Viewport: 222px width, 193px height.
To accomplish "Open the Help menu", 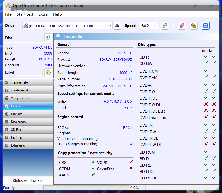I will (57, 14).
